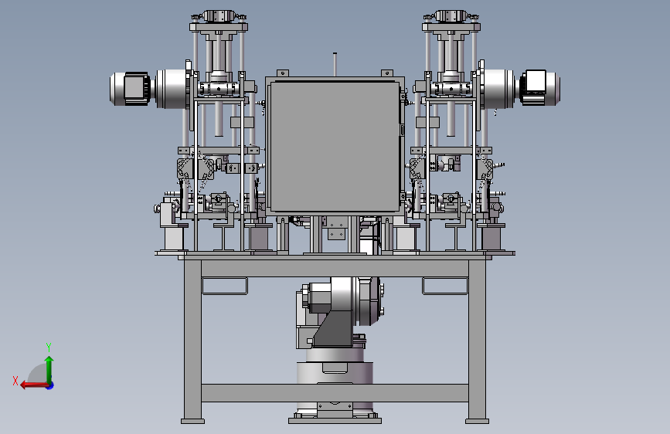This screenshot has width=670, height=434.
Task: Select the left rounded slot under tabletop
Action: pyautogui.click(x=225, y=286)
